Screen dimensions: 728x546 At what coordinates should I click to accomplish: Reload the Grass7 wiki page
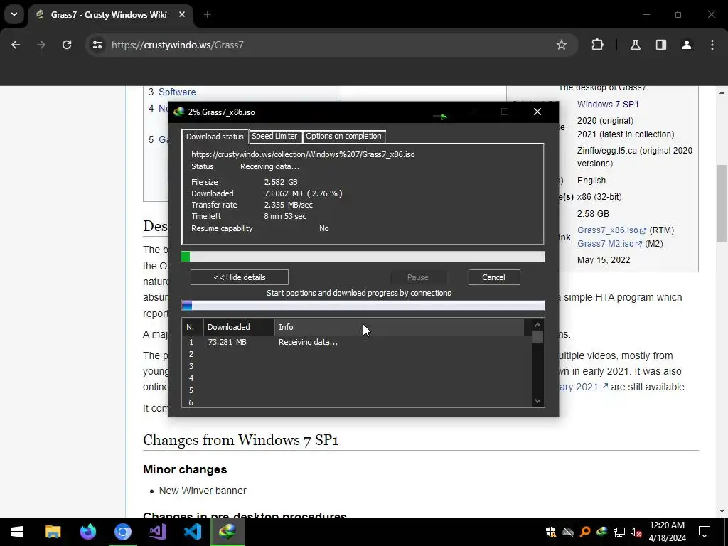coord(67,45)
